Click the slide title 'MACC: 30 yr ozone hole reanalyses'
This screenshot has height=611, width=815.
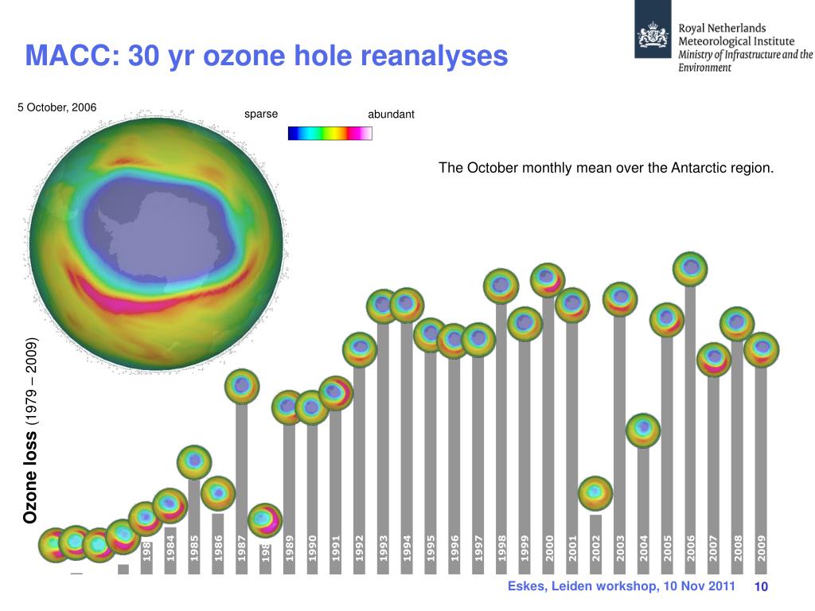coord(266,56)
